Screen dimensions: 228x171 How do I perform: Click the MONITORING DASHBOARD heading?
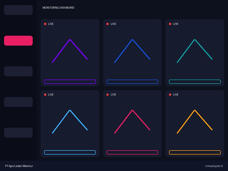point(59,8)
